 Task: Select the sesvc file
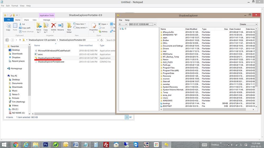tap(40, 54)
